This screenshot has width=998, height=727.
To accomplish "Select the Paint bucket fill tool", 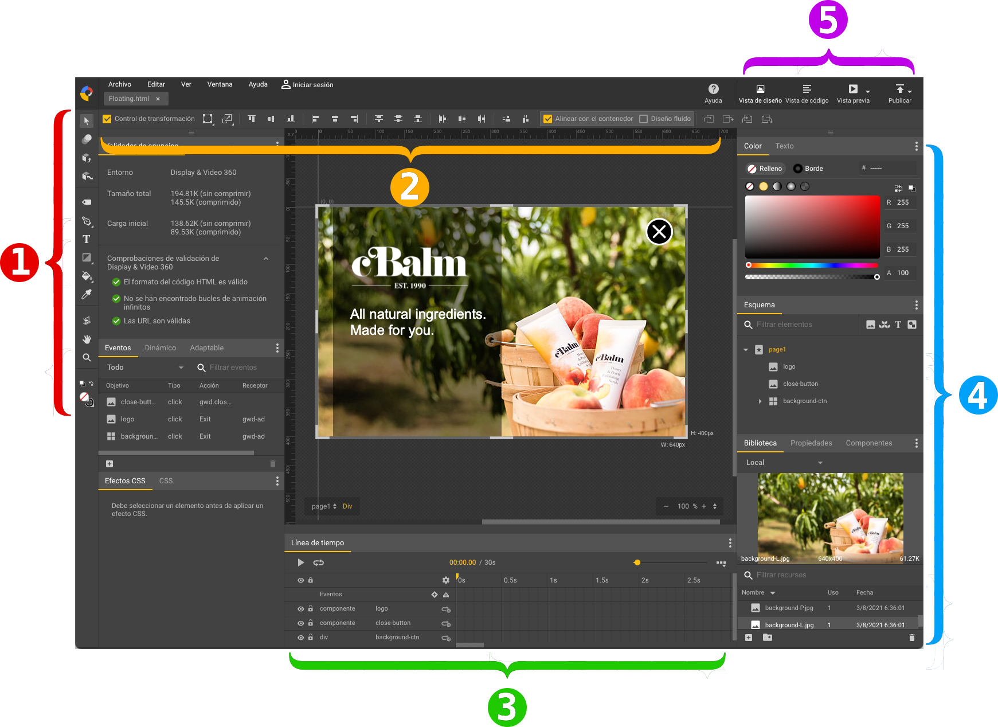I will click(87, 277).
